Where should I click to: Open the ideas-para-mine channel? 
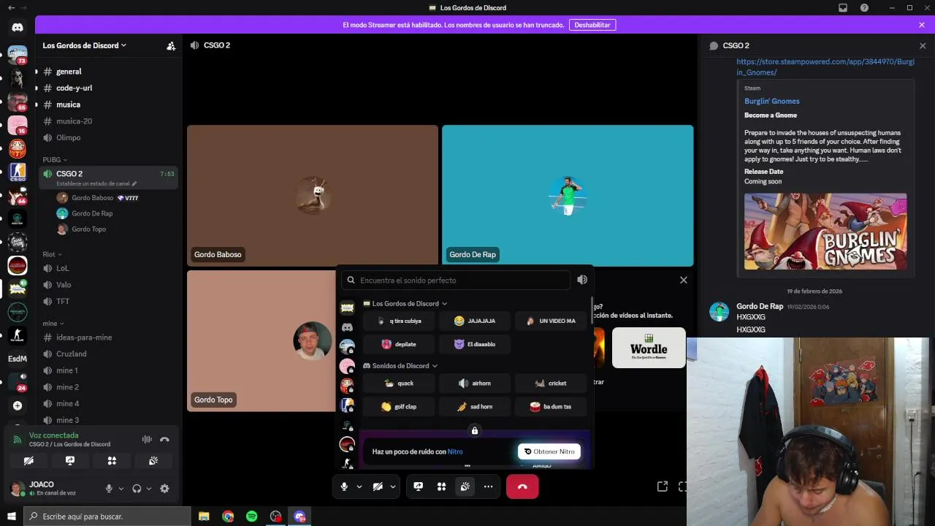[108, 338]
